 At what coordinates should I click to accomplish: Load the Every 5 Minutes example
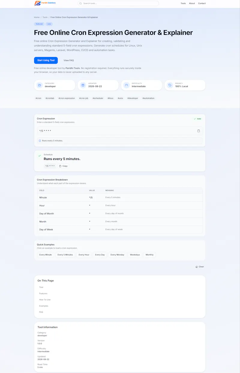tap(65, 255)
